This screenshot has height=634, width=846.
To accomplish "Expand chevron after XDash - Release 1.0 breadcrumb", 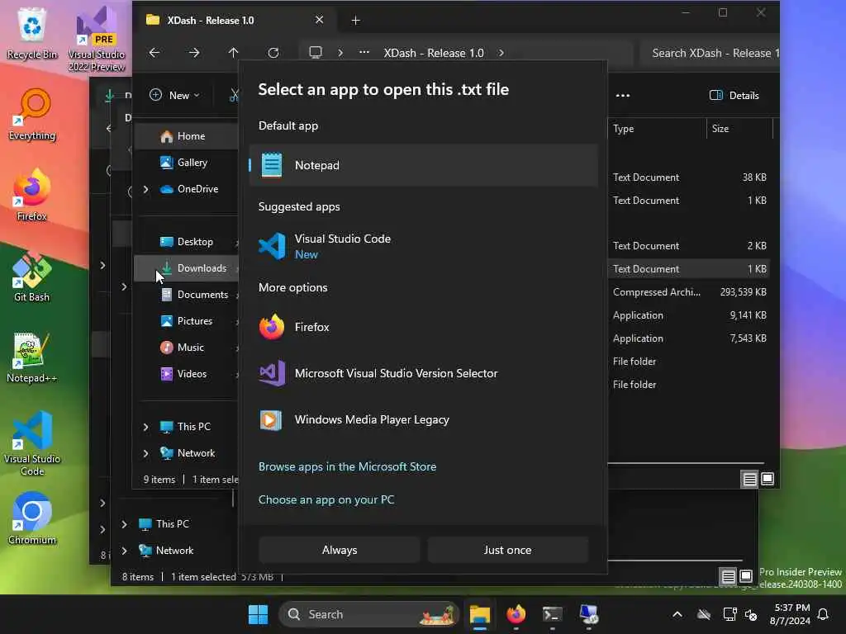I will coord(501,53).
